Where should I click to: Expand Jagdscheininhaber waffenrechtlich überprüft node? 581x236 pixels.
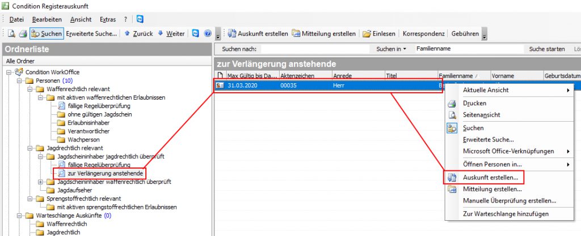pyautogui.click(x=40, y=182)
